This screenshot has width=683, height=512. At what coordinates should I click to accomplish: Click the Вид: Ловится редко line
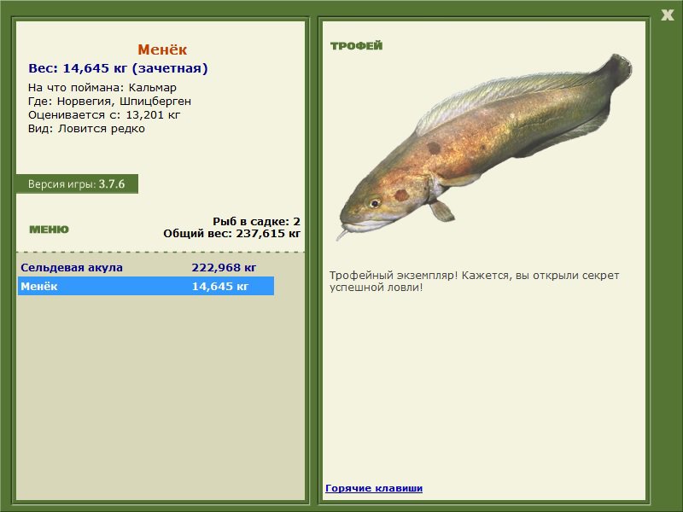(x=87, y=129)
